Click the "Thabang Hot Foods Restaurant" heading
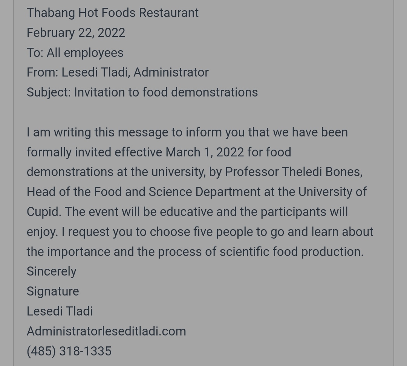 coord(112,13)
